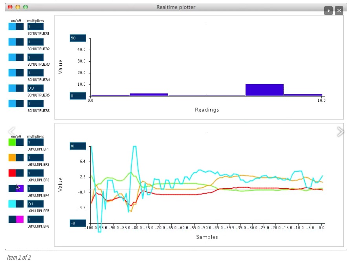Click the tall bar in bar chart
The width and height of the screenshot is (352, 270).
264,90
